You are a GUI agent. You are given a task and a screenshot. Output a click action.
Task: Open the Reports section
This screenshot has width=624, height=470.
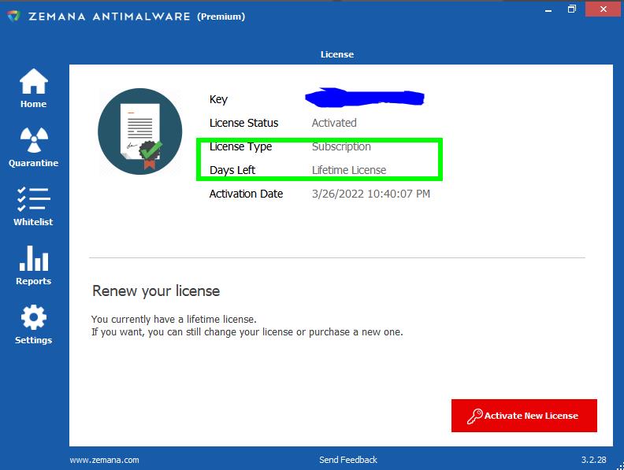click(x=33, y=265)
